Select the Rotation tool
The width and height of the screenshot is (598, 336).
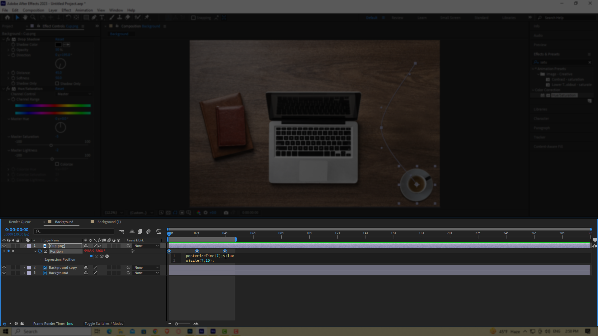(68, 17)
